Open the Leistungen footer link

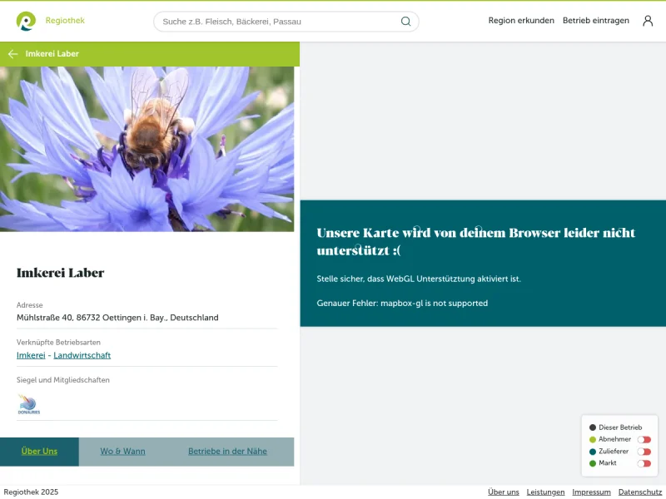pos(545,492)
